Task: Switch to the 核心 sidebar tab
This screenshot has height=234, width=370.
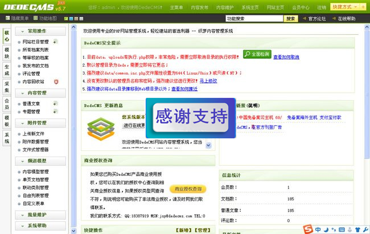Action: (x=7, y=36)
